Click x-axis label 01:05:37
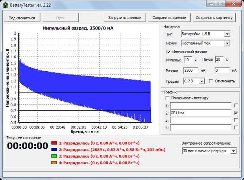Image resolution: width=244 pixels, height=180 pixels. pyautogui.click(x=140, y=127)
